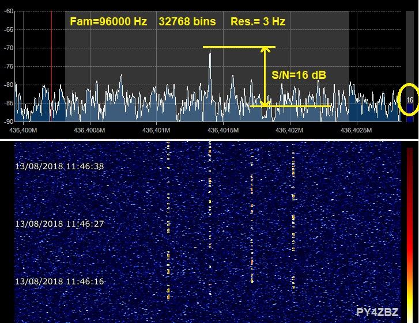Viewport: 419px width, 323px height.
Task: Click the 436,402M frequency label
Action: pos(289,130)
